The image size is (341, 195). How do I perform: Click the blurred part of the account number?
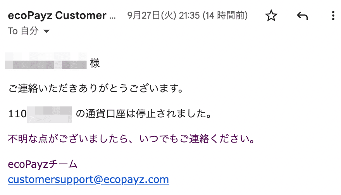pos(50,114)
